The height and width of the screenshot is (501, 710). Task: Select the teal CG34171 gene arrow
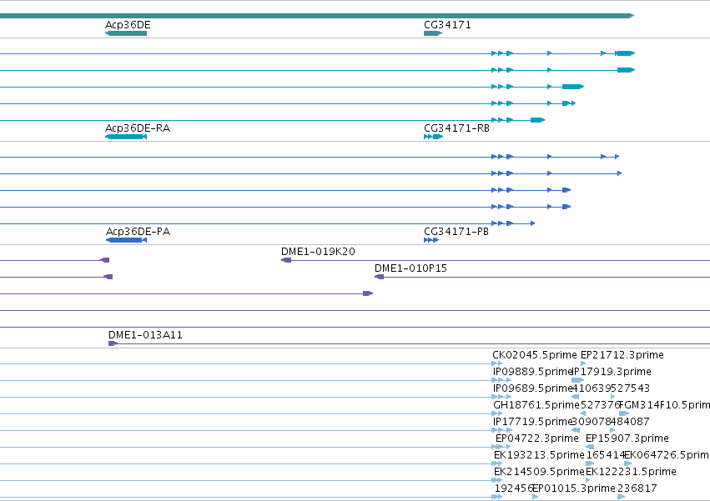point(433,33)
